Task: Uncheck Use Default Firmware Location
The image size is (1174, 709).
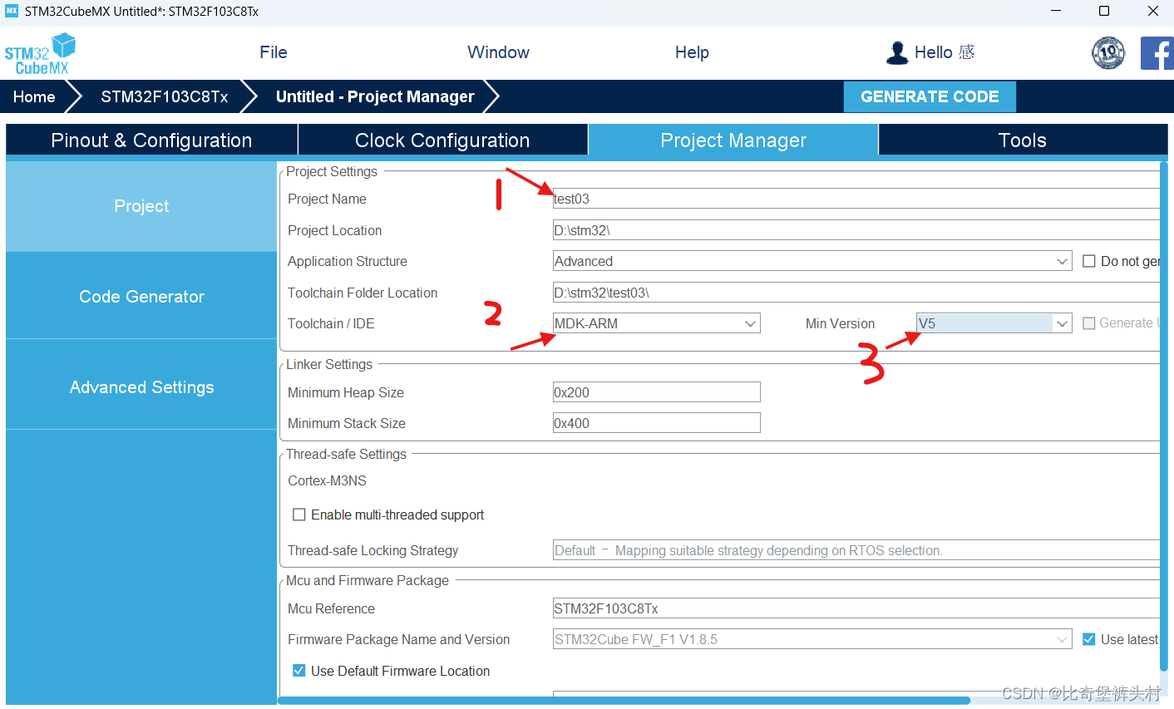Action: [x=299, y=671]
